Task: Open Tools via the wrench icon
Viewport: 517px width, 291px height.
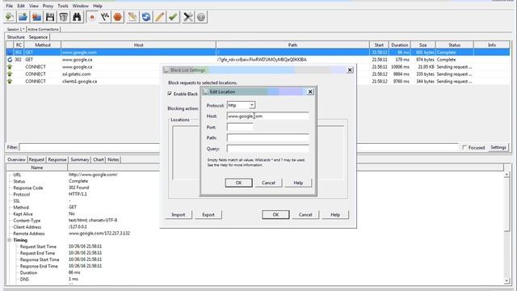Action: (x=188, y=17)
